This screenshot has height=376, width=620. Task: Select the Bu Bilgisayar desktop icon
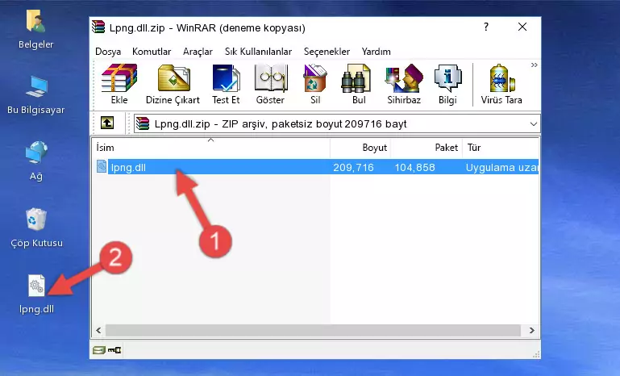point(36,95)
